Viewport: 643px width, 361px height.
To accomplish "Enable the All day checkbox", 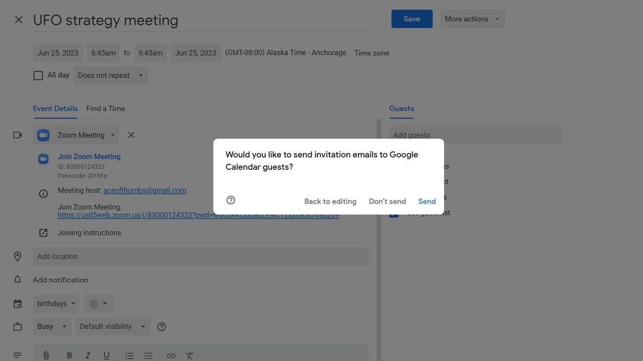I will coord(38,76).
